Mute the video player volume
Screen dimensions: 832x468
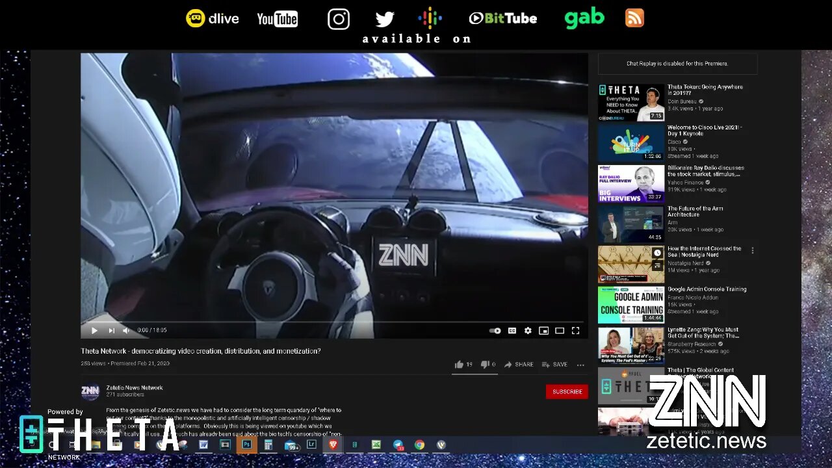126,331
